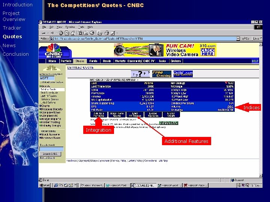The height and width of the screenshot is (202, 270).
Task: Click the Refresh page icon
Action: [67, 33]
